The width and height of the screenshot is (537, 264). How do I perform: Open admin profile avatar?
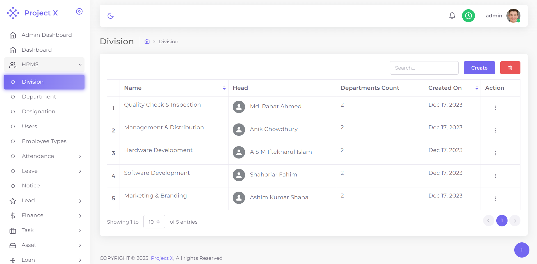(x=513, y=16)
